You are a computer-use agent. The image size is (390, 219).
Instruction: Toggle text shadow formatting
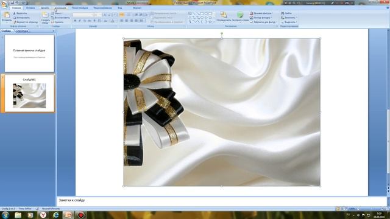pos(94,21)
